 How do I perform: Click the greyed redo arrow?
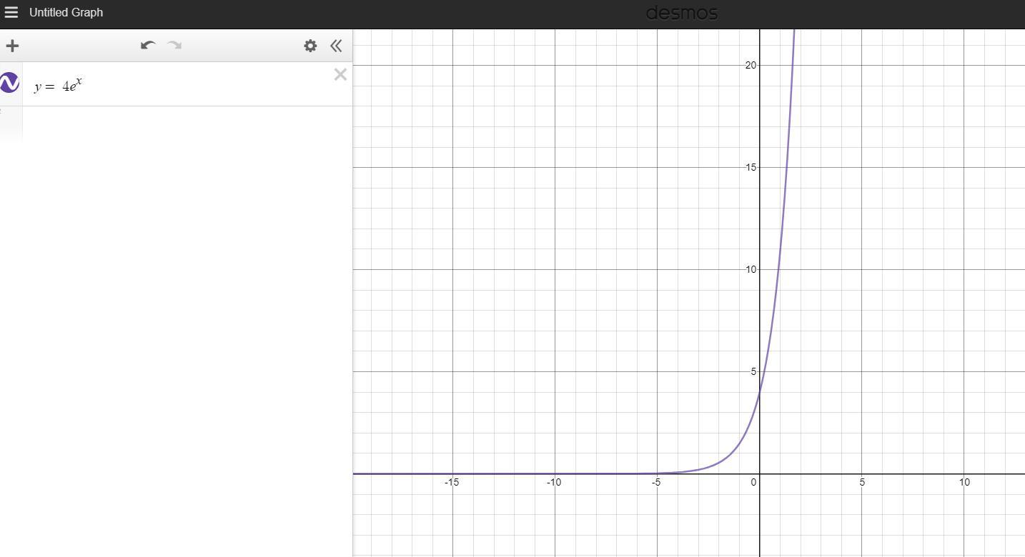[174, 45]
